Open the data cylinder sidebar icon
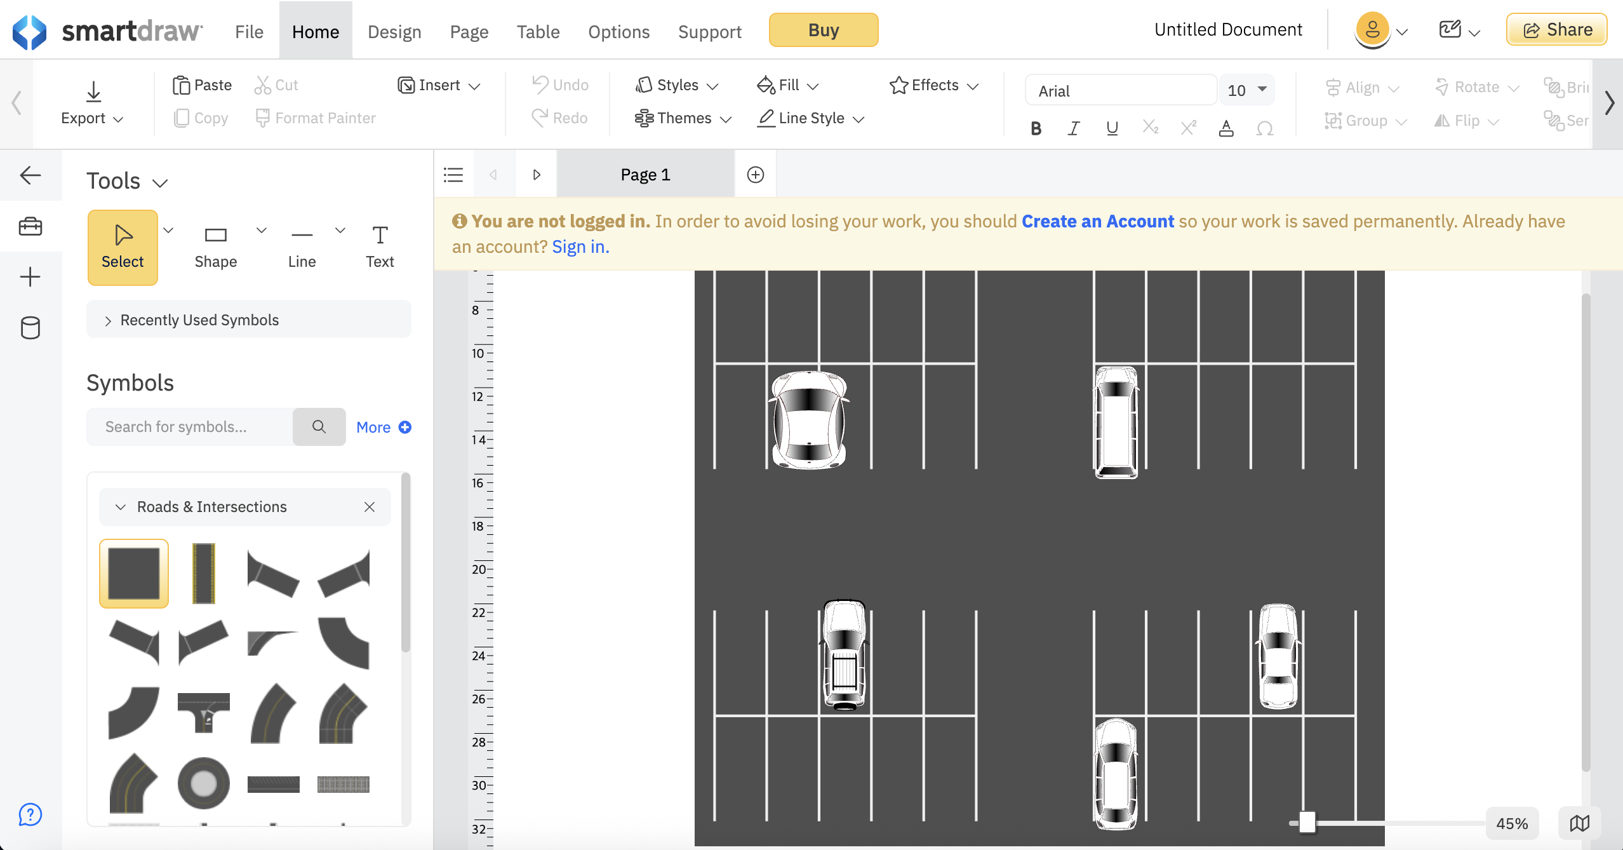This screenshot has height=850, width=1623. tap(30, 328)
